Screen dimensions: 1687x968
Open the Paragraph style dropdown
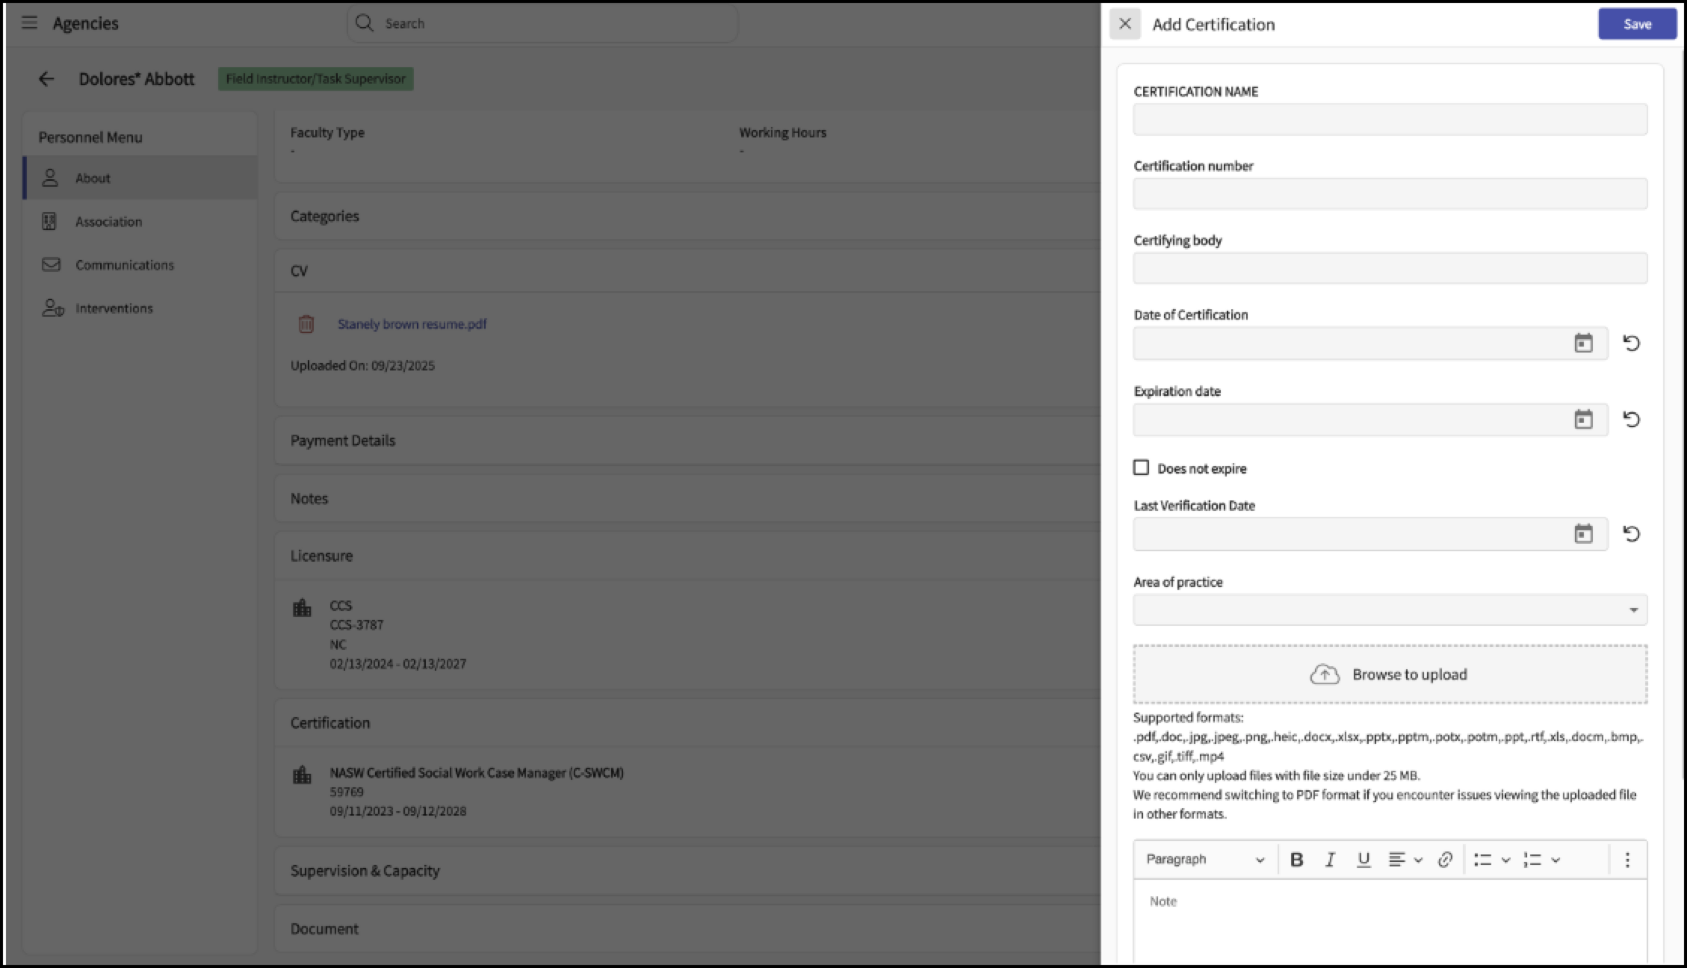(x=1204, y=860)
